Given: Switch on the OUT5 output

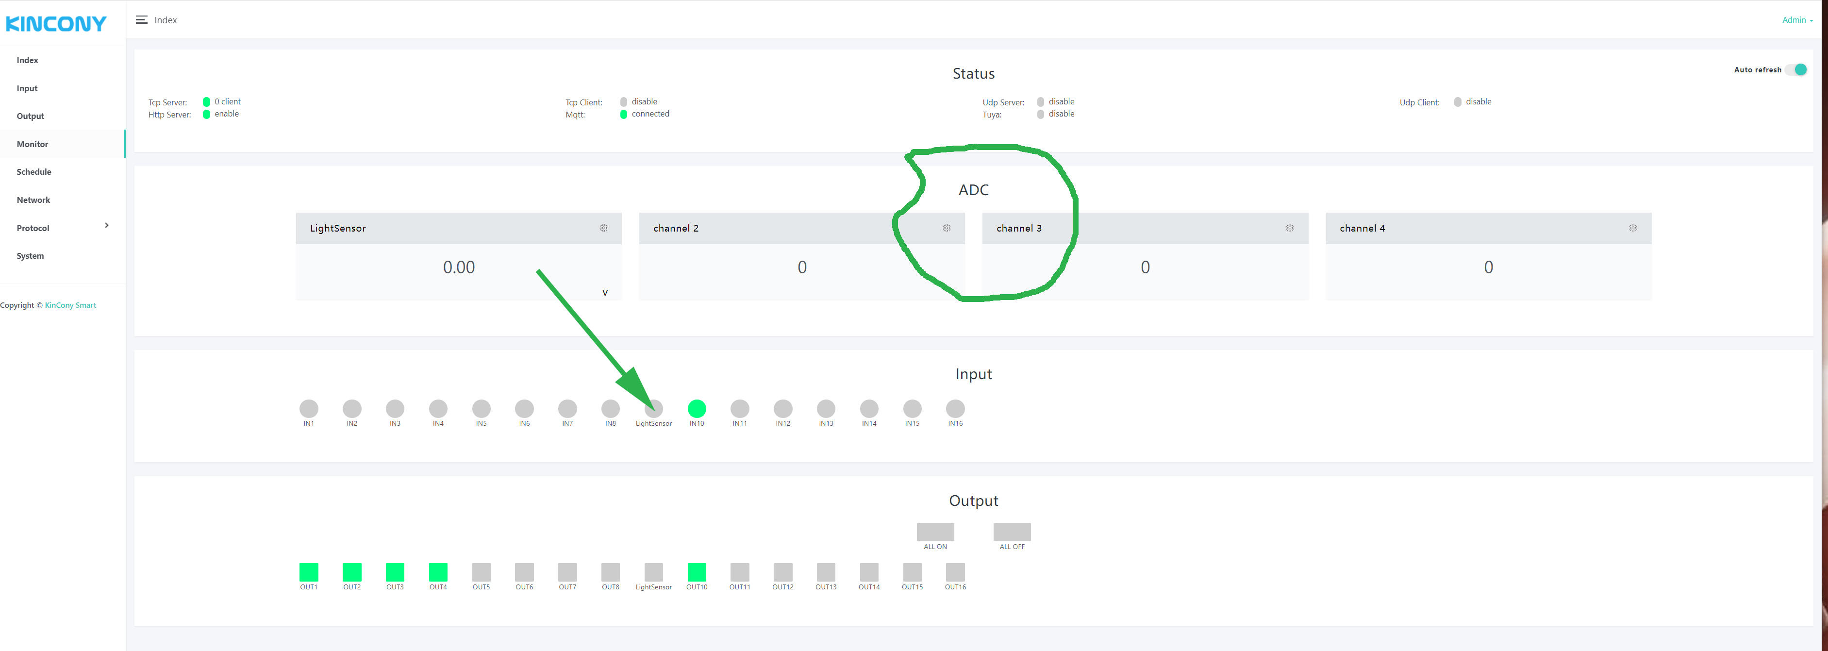Looking at the screenshot, I should (481, 571).
